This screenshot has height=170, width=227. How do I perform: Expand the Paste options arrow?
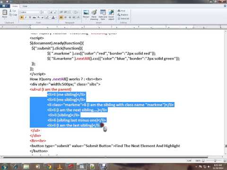click(5, 18)
